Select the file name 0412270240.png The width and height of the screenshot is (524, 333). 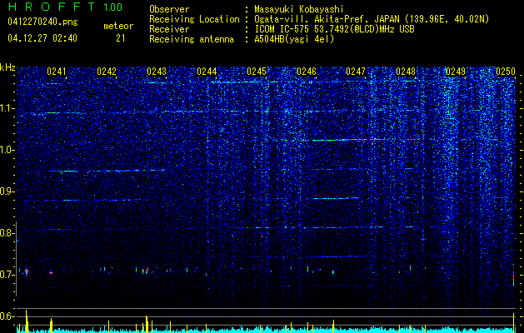[x=42, y=22]
